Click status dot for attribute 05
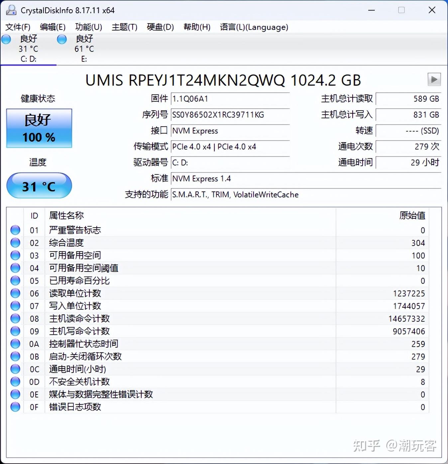448x464 pixels. tap(15, 281)
